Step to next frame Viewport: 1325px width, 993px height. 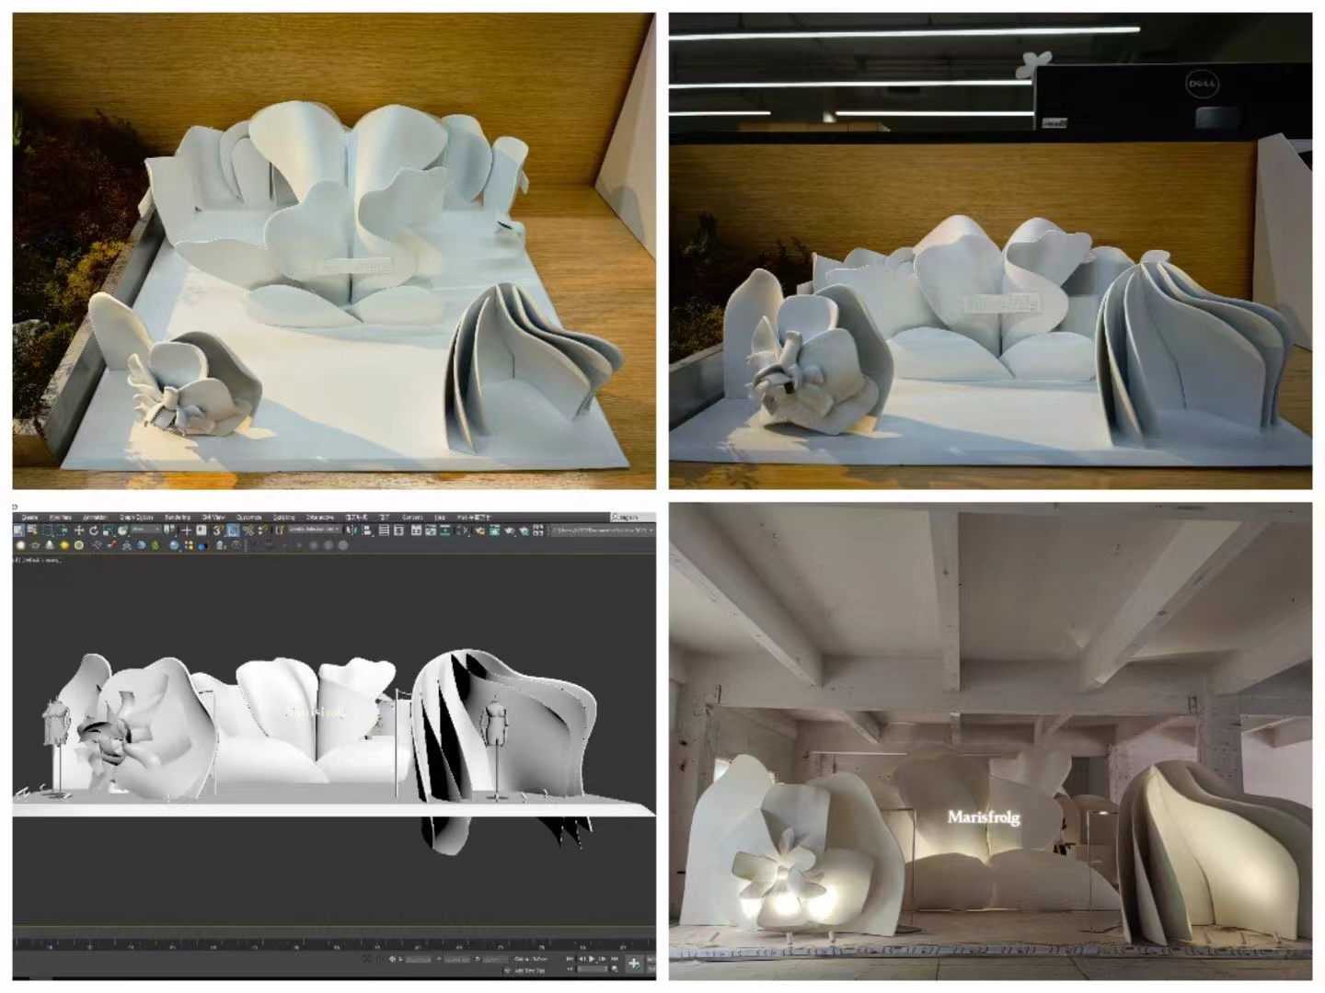tap(603, 959)
